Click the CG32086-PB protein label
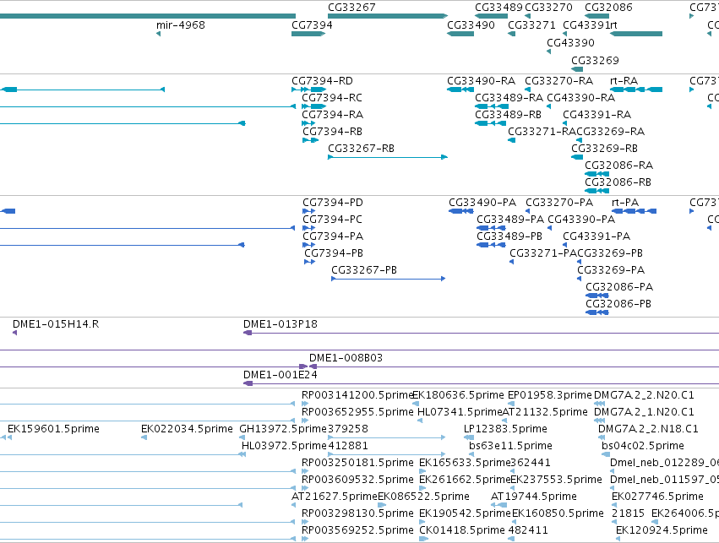The width and height of the screenshot is (719, 543). click(618, 305)
